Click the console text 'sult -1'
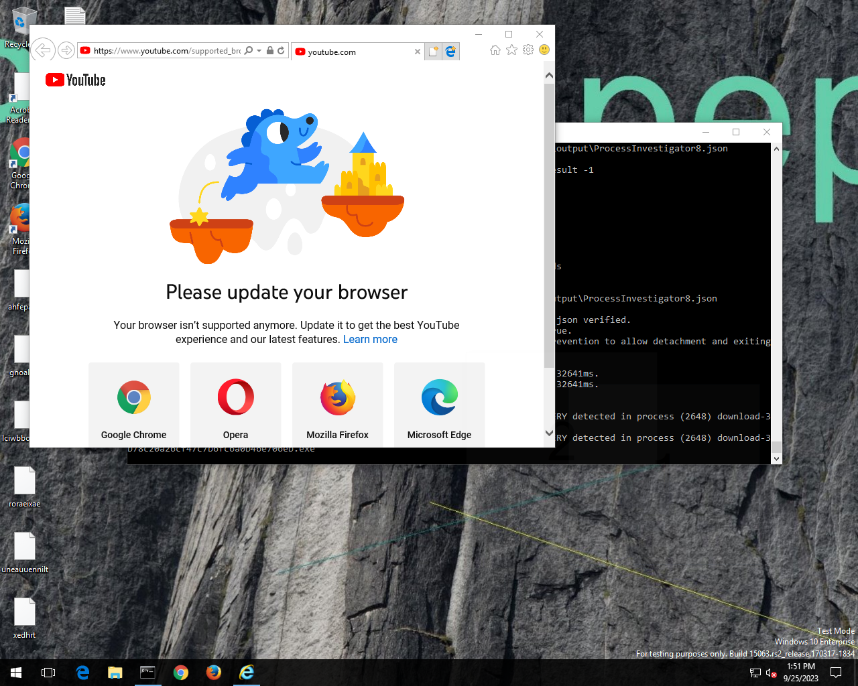858x686 pixels. (575, 170)
